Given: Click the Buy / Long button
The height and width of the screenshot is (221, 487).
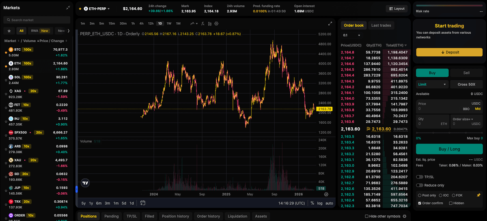Looking at the screenshot, I should (x=449, y=149).
